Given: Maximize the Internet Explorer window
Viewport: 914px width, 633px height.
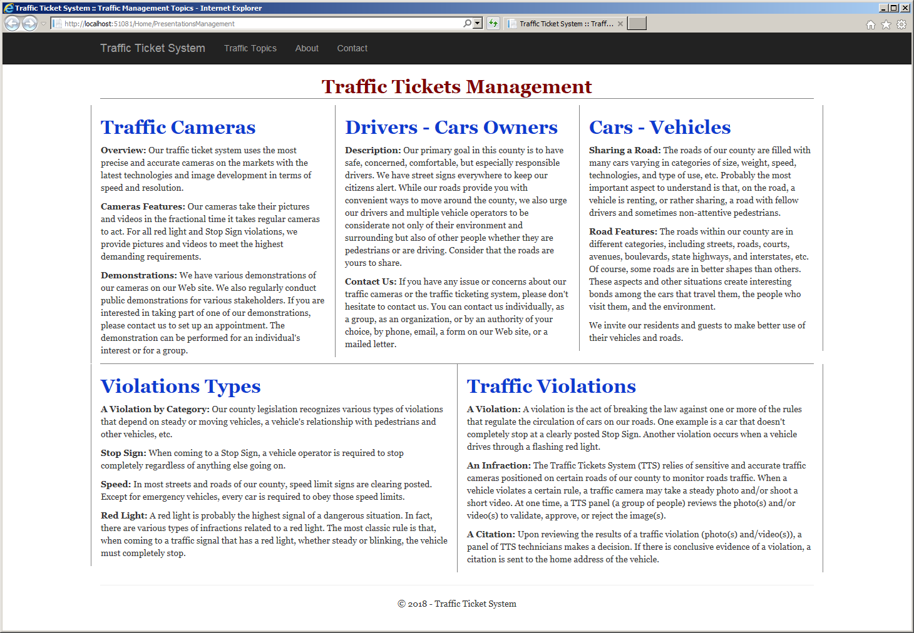Looking at the screenshot, I should coord(894,8).
